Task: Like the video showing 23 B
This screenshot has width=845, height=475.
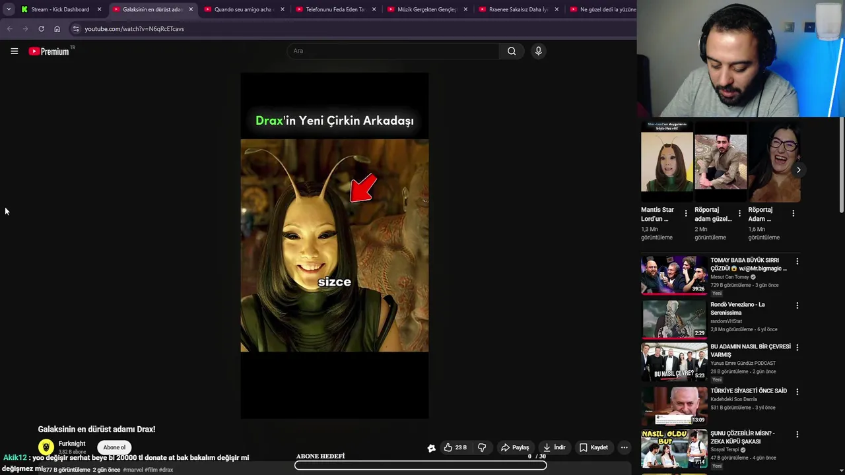Action: point(456,447)
